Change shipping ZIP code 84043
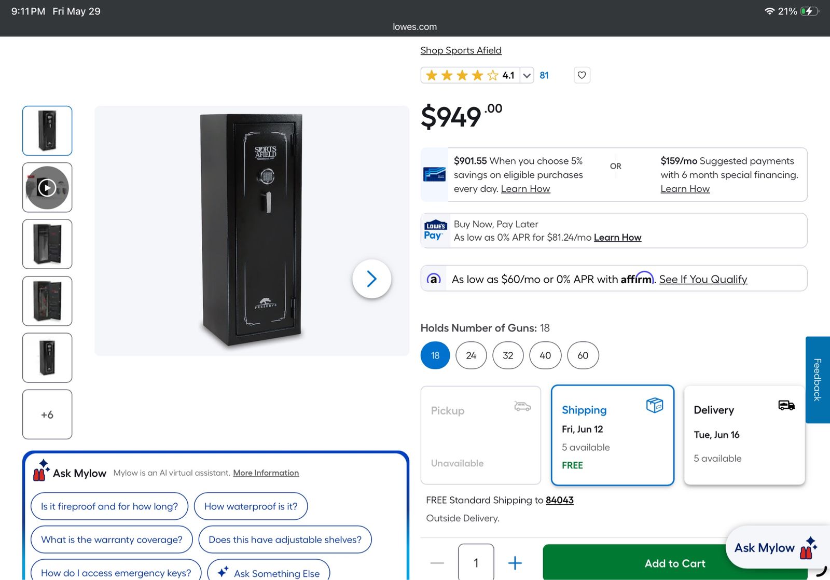This screenshot has height=580, width=830. (559, 500)
